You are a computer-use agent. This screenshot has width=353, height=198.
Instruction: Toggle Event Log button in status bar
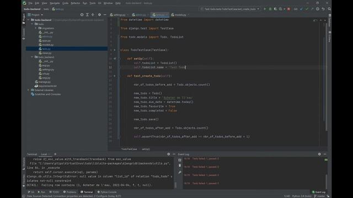click(x=319, y=192)
